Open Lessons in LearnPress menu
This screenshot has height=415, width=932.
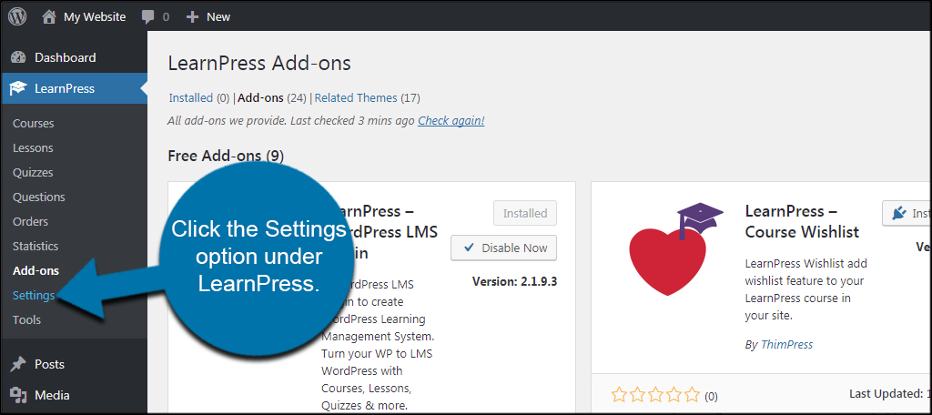tap(33, 148)
